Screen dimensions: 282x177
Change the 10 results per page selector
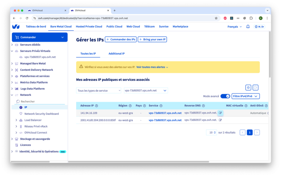211,132
